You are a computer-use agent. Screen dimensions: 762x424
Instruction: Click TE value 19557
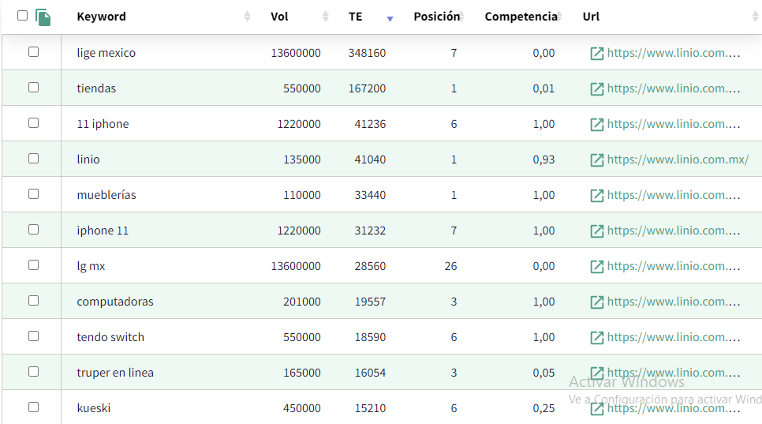[370, 302]
